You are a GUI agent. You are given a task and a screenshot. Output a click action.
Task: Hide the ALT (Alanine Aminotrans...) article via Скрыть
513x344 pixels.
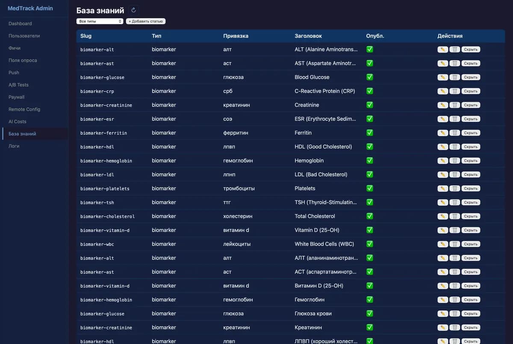[471, 50]
